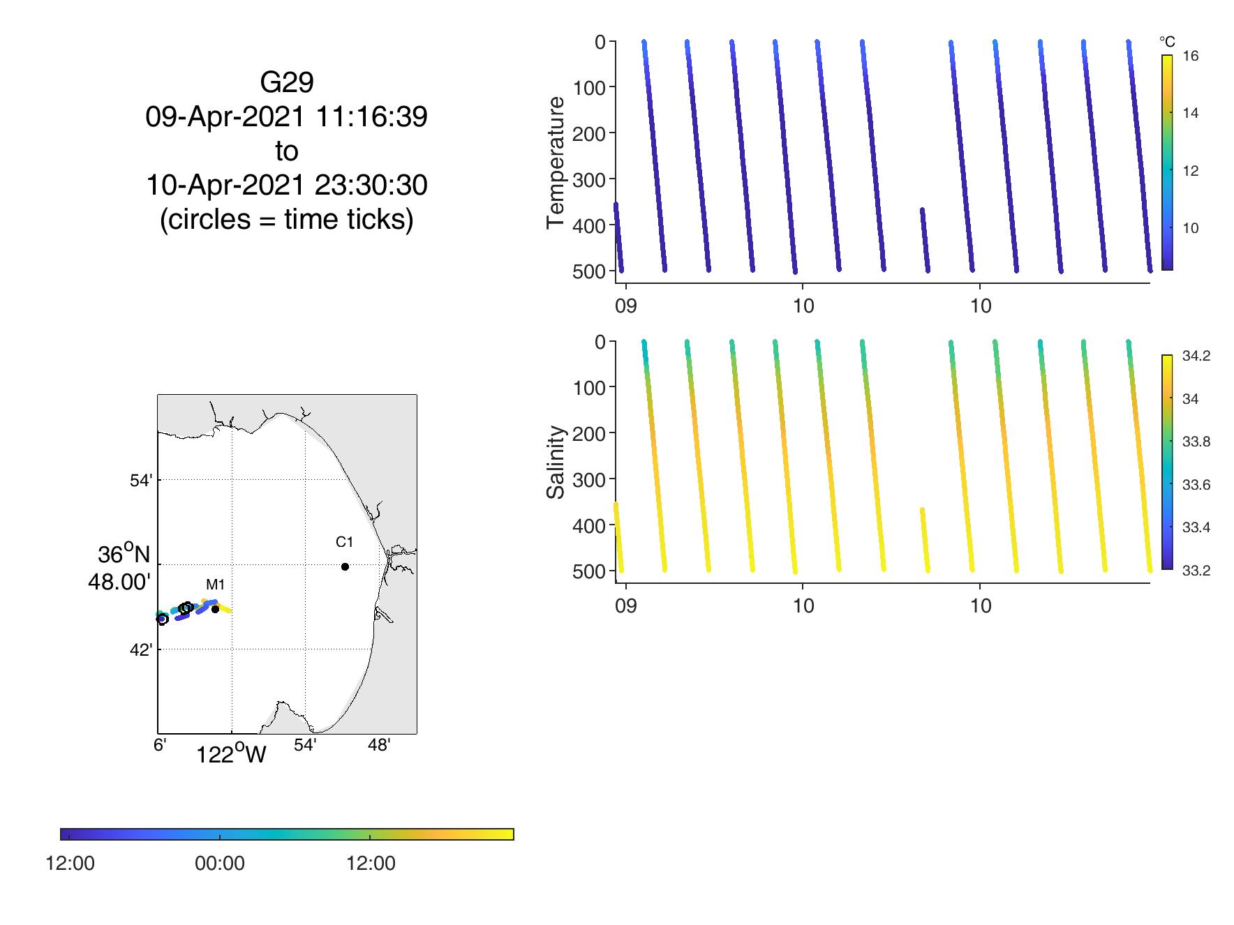
Task: Click the 33.4 salinity colorbar tick
Action: [x=1196, y=527]
